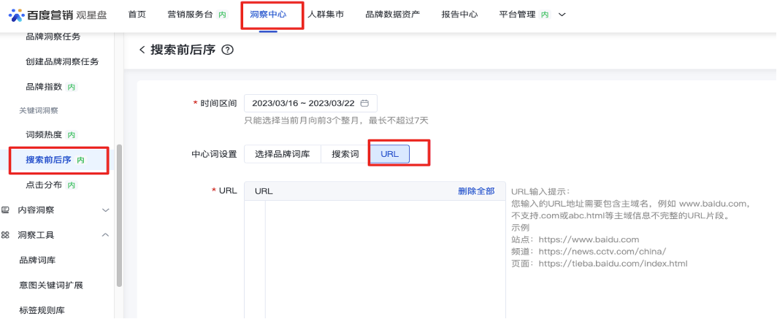Image resolution: width=777 pixels, height=319 pixels.
Task: Go to the 报告中心 tab
Action: point(460,15)
